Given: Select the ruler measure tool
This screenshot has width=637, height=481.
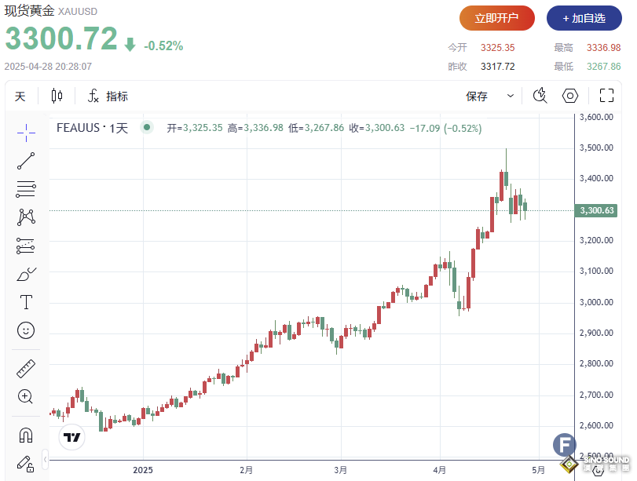Looking at the screenshot, I should [26, 369].
